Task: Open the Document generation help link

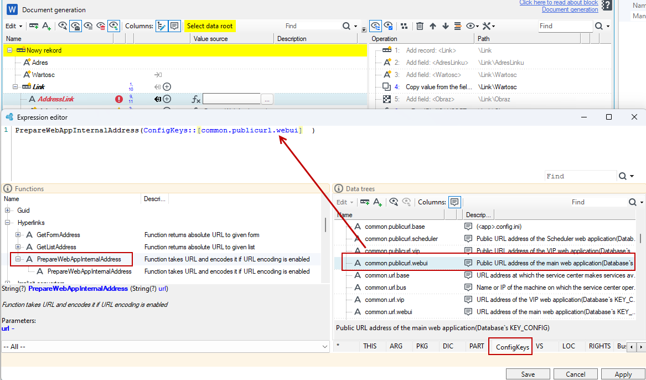Action: pos(570,9)
